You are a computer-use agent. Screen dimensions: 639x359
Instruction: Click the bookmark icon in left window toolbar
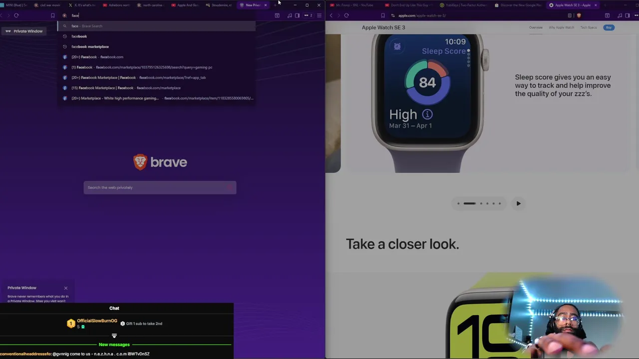coord(52,15)
